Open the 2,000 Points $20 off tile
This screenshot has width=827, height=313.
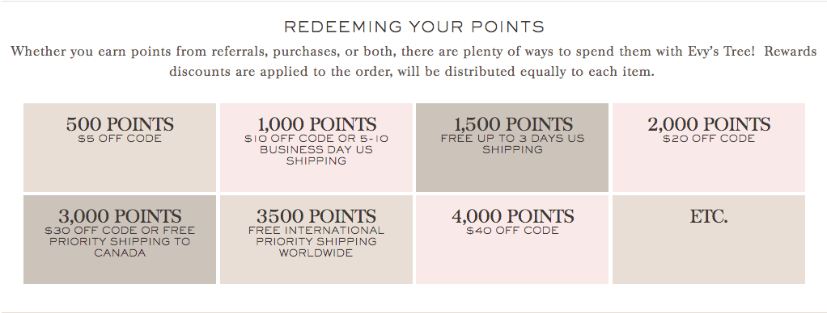(x=709, y=148)
